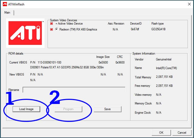194x138 pixels.
Task: Click the large ATI logo image
Action: pos(25,33)
